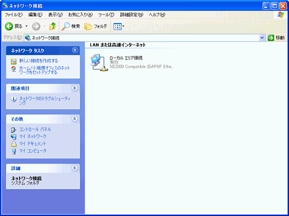
Task: Open the Back button history dropdown arrow
Action: tap(26, 26)
